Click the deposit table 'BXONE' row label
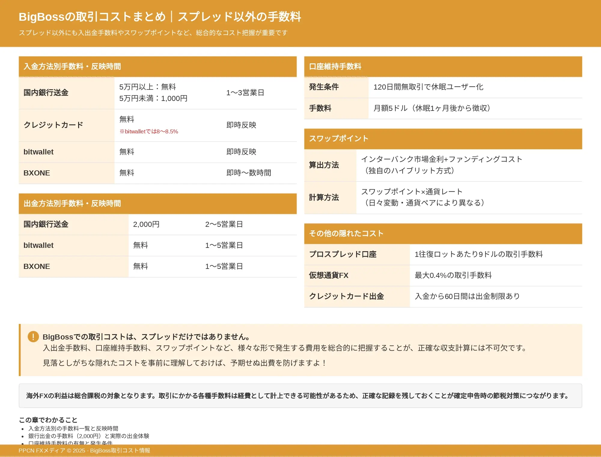Screen dimensions: 601x457 coord(67,173)
